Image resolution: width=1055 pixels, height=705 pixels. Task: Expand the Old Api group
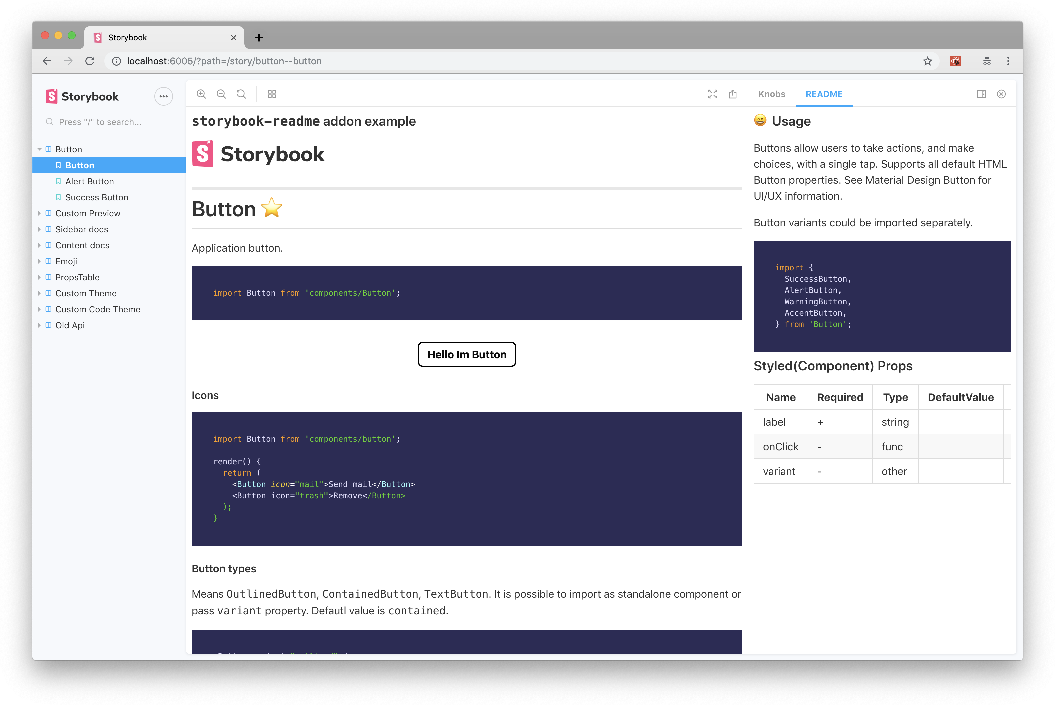click(x=40, y=325)
